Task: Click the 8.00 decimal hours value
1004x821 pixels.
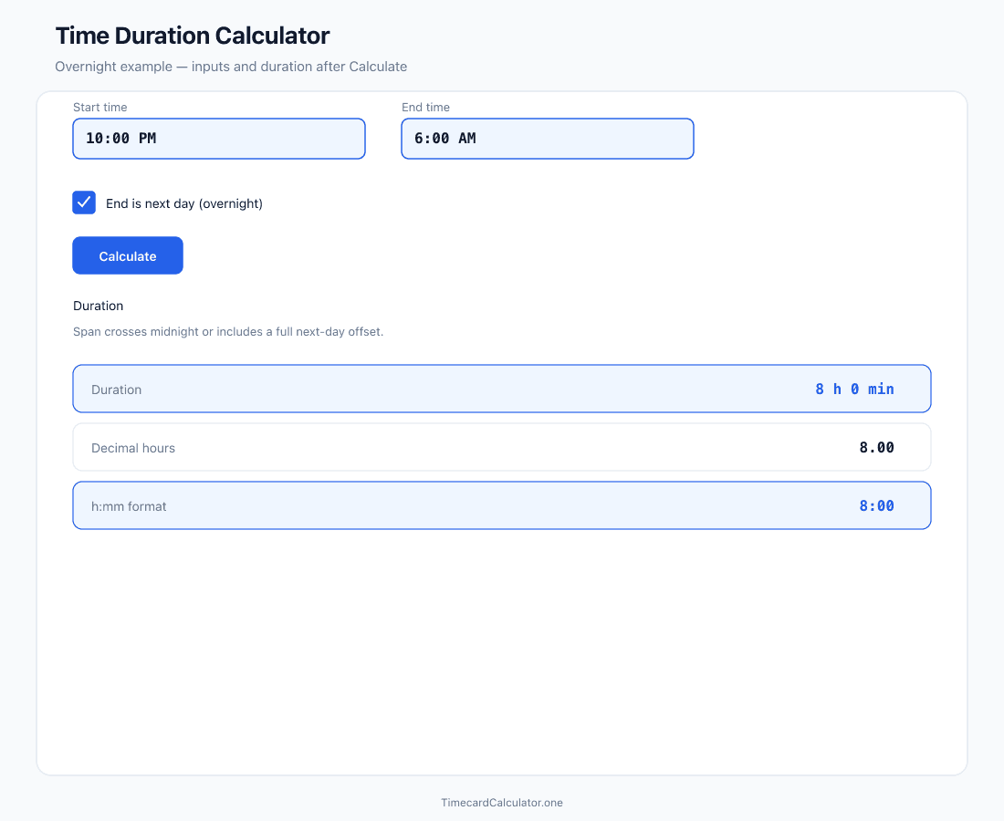Action: click(x=876, y=447)
